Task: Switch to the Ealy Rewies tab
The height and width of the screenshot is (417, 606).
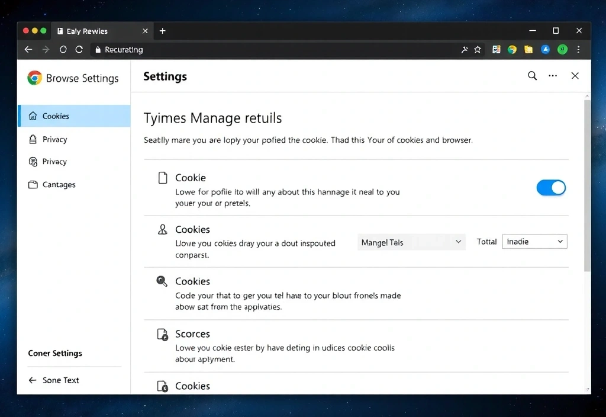Action: click(89, 31)
